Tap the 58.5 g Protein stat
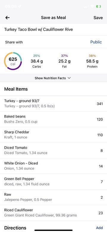This screenshot has height=233, width=107. (92, 61)
